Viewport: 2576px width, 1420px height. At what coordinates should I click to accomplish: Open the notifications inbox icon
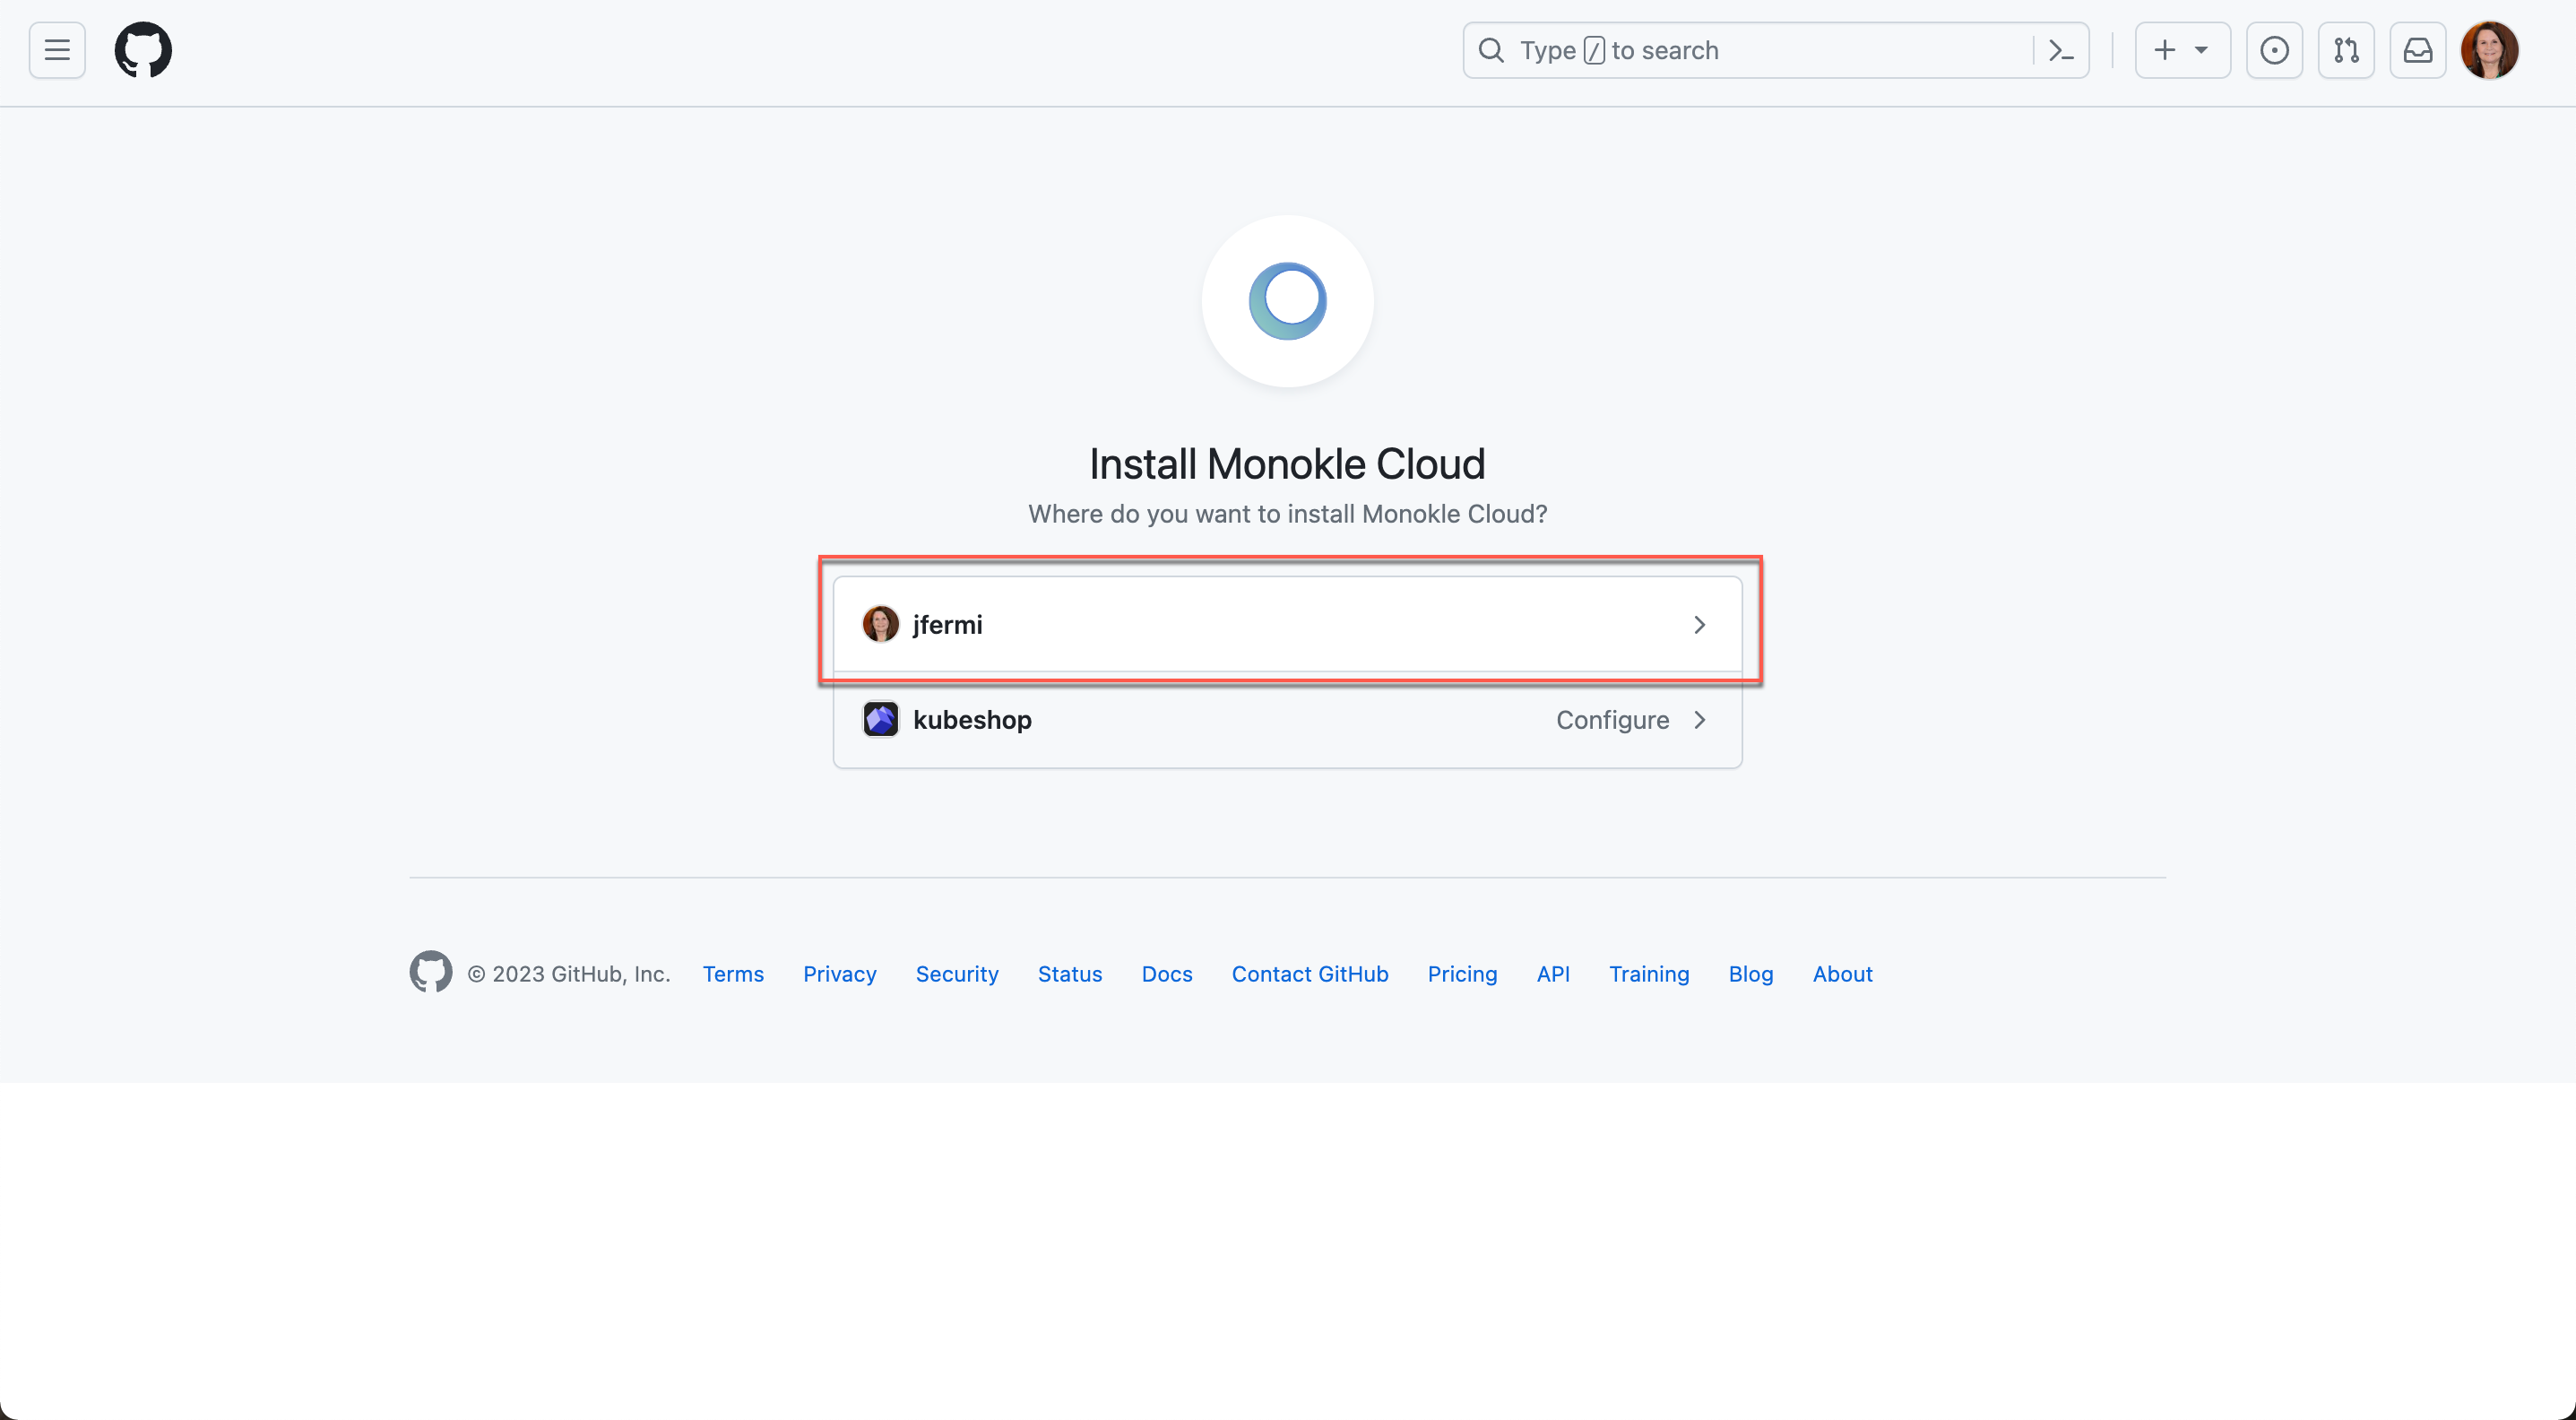tap(2417, 50)
